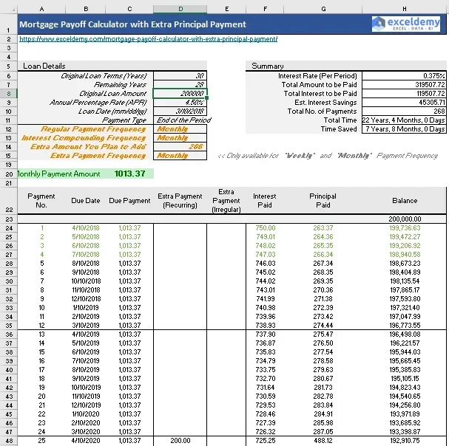The image size is (449, 446).
Task: Select balance 199,736.63 cell
Action: click(x=405, y=228)
